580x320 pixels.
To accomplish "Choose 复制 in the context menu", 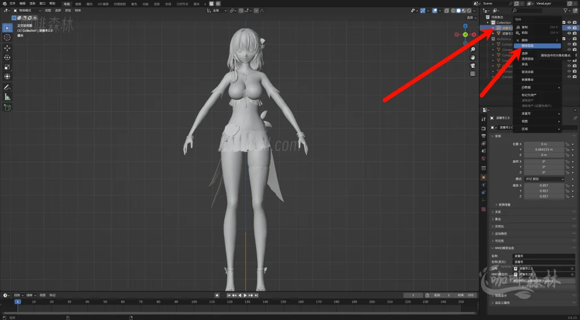I will [x=537, y=27].
